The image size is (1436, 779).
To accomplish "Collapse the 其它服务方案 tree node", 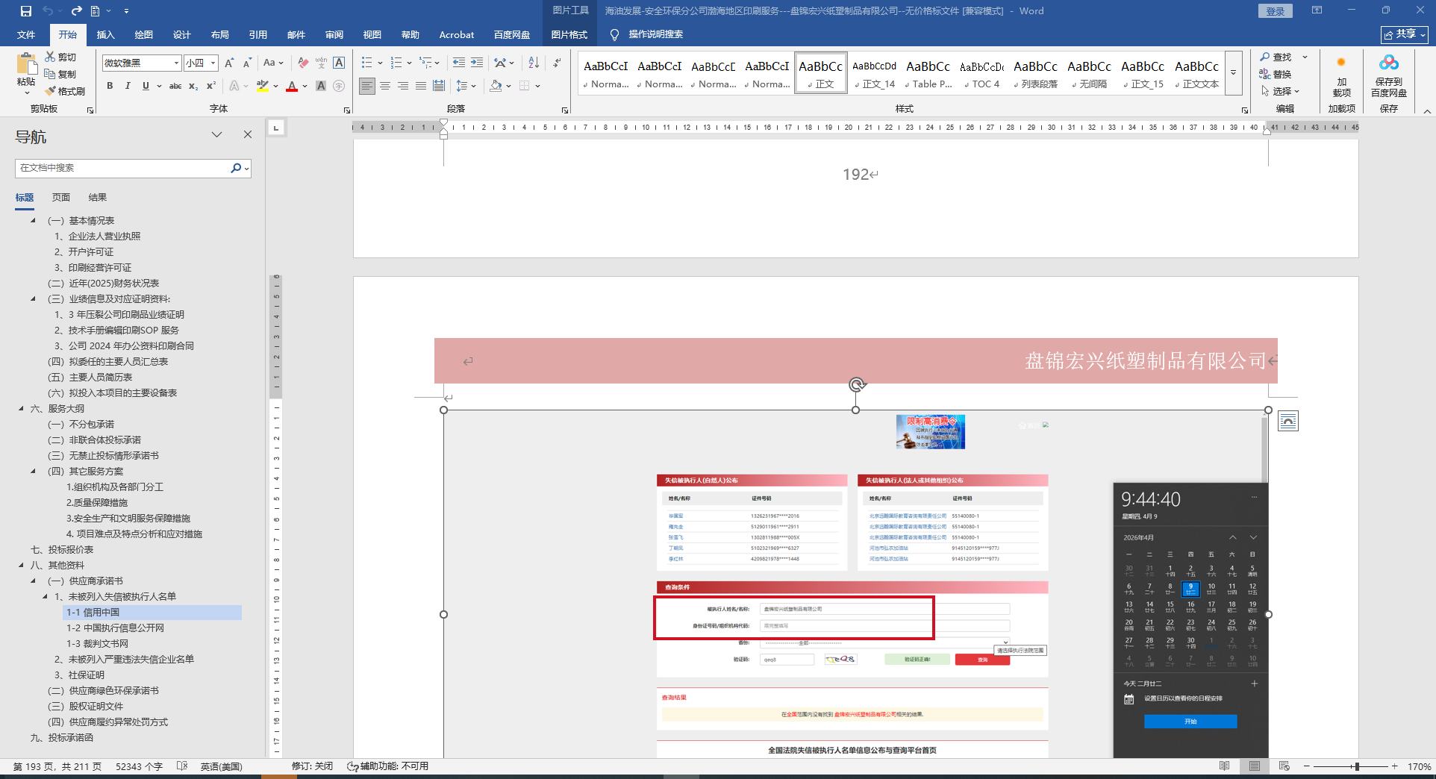I will [x=33, y=472].
